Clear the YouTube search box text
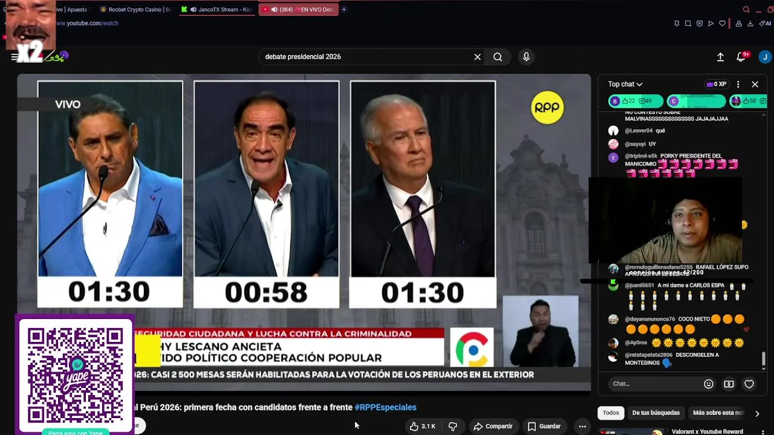774x435 pixels. click(477, 57)
